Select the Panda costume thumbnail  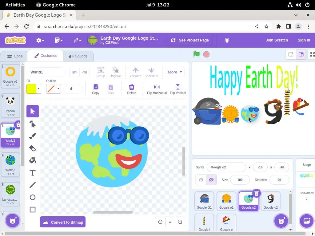(10, 106)
